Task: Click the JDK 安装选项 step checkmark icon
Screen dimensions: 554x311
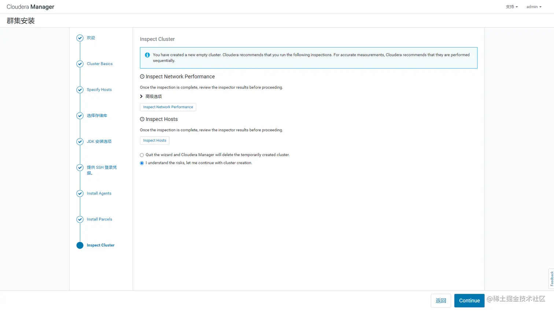Action: (80, 142)
